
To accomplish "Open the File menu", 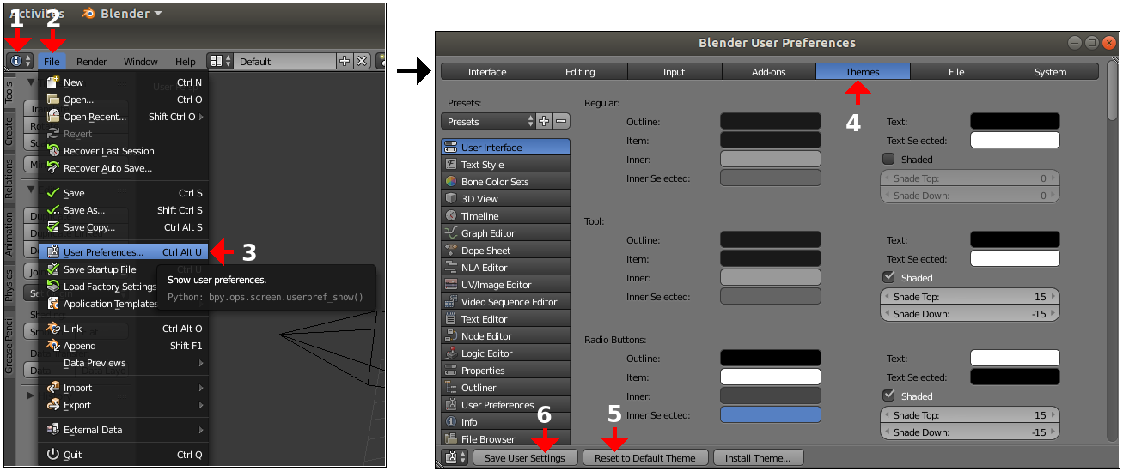I will pyautogui.click(x=52, y=61).
